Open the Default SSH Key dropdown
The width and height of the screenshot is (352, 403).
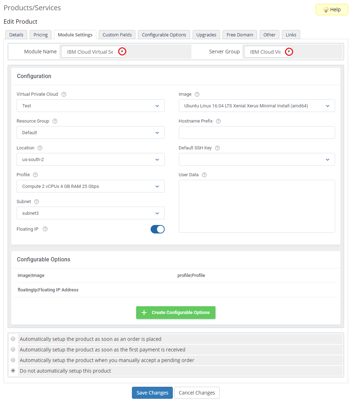click(x=257, y=159)
